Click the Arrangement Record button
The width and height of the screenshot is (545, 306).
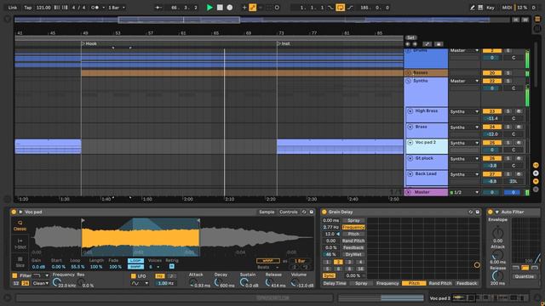(x=230, y=8)
